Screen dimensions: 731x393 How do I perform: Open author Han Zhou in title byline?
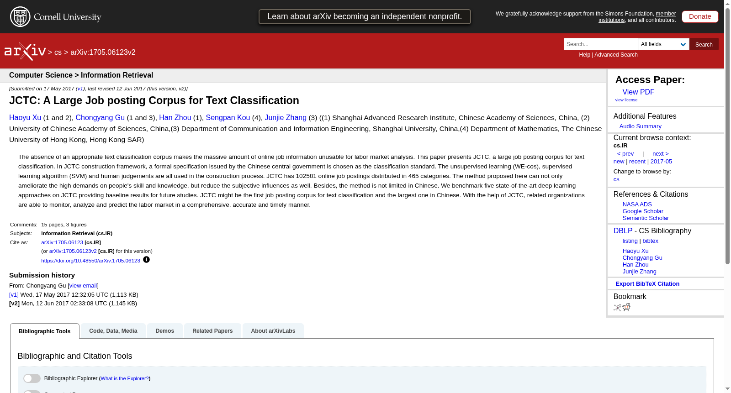[x=175, y=118]
